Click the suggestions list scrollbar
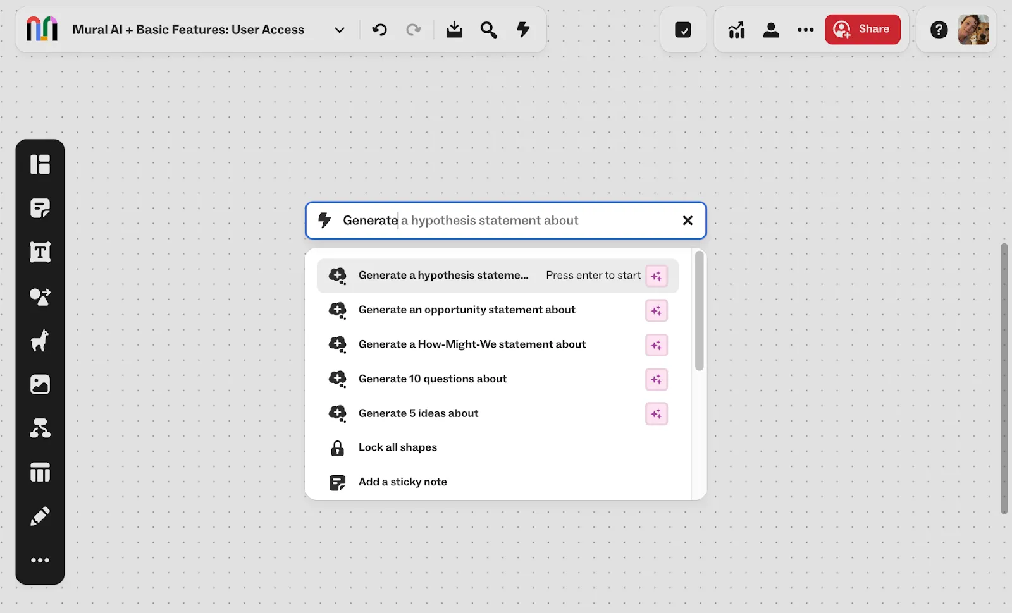 (x=699, y=310)
